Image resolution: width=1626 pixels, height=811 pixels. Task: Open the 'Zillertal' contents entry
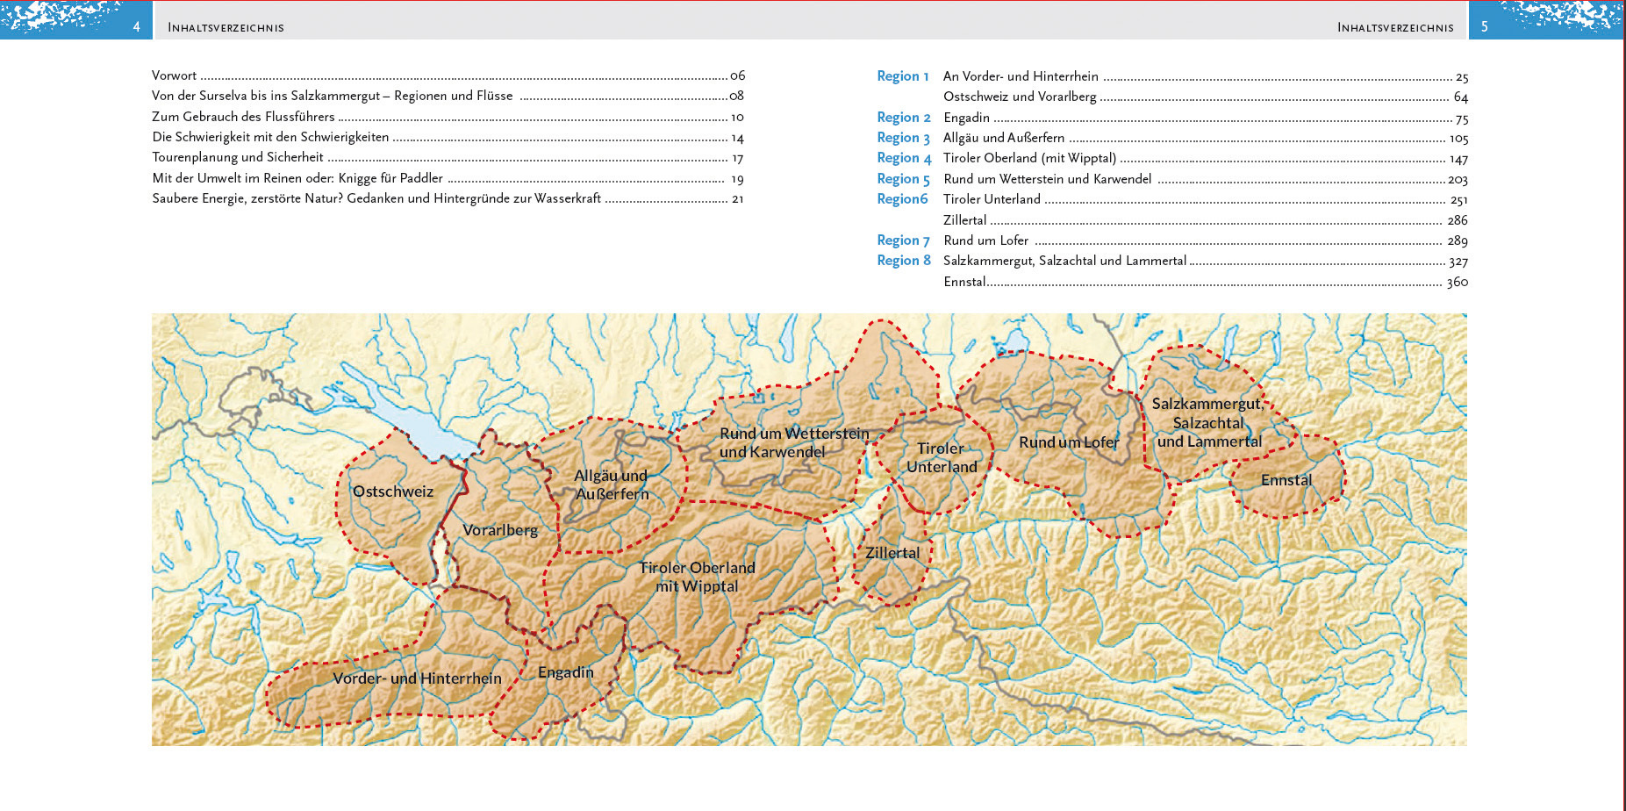964,220
